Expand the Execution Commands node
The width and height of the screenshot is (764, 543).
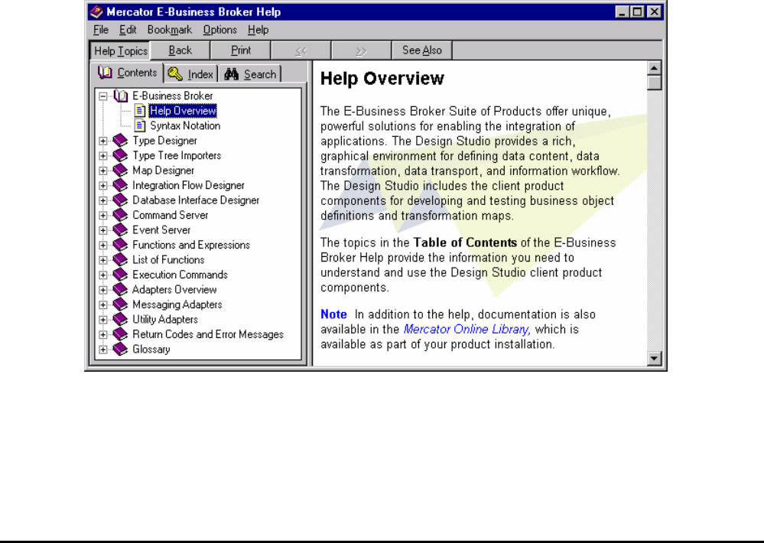(102, 275)
